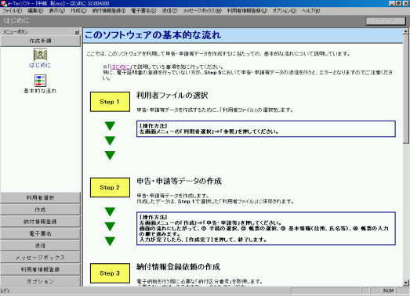
Task: Click the レディ status text
Action: 5,291
